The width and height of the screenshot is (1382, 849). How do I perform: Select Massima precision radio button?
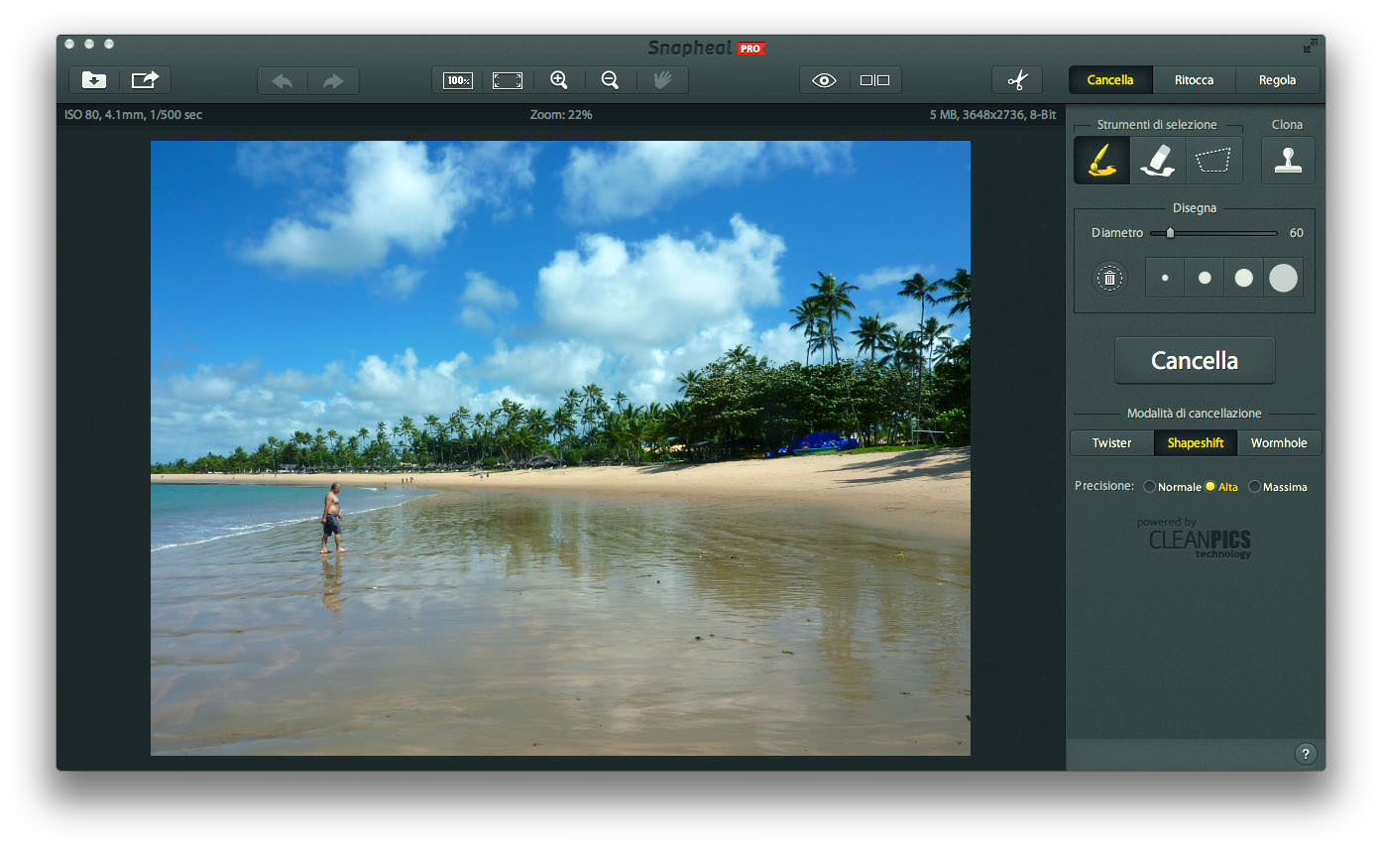(x=1254, y=487)
